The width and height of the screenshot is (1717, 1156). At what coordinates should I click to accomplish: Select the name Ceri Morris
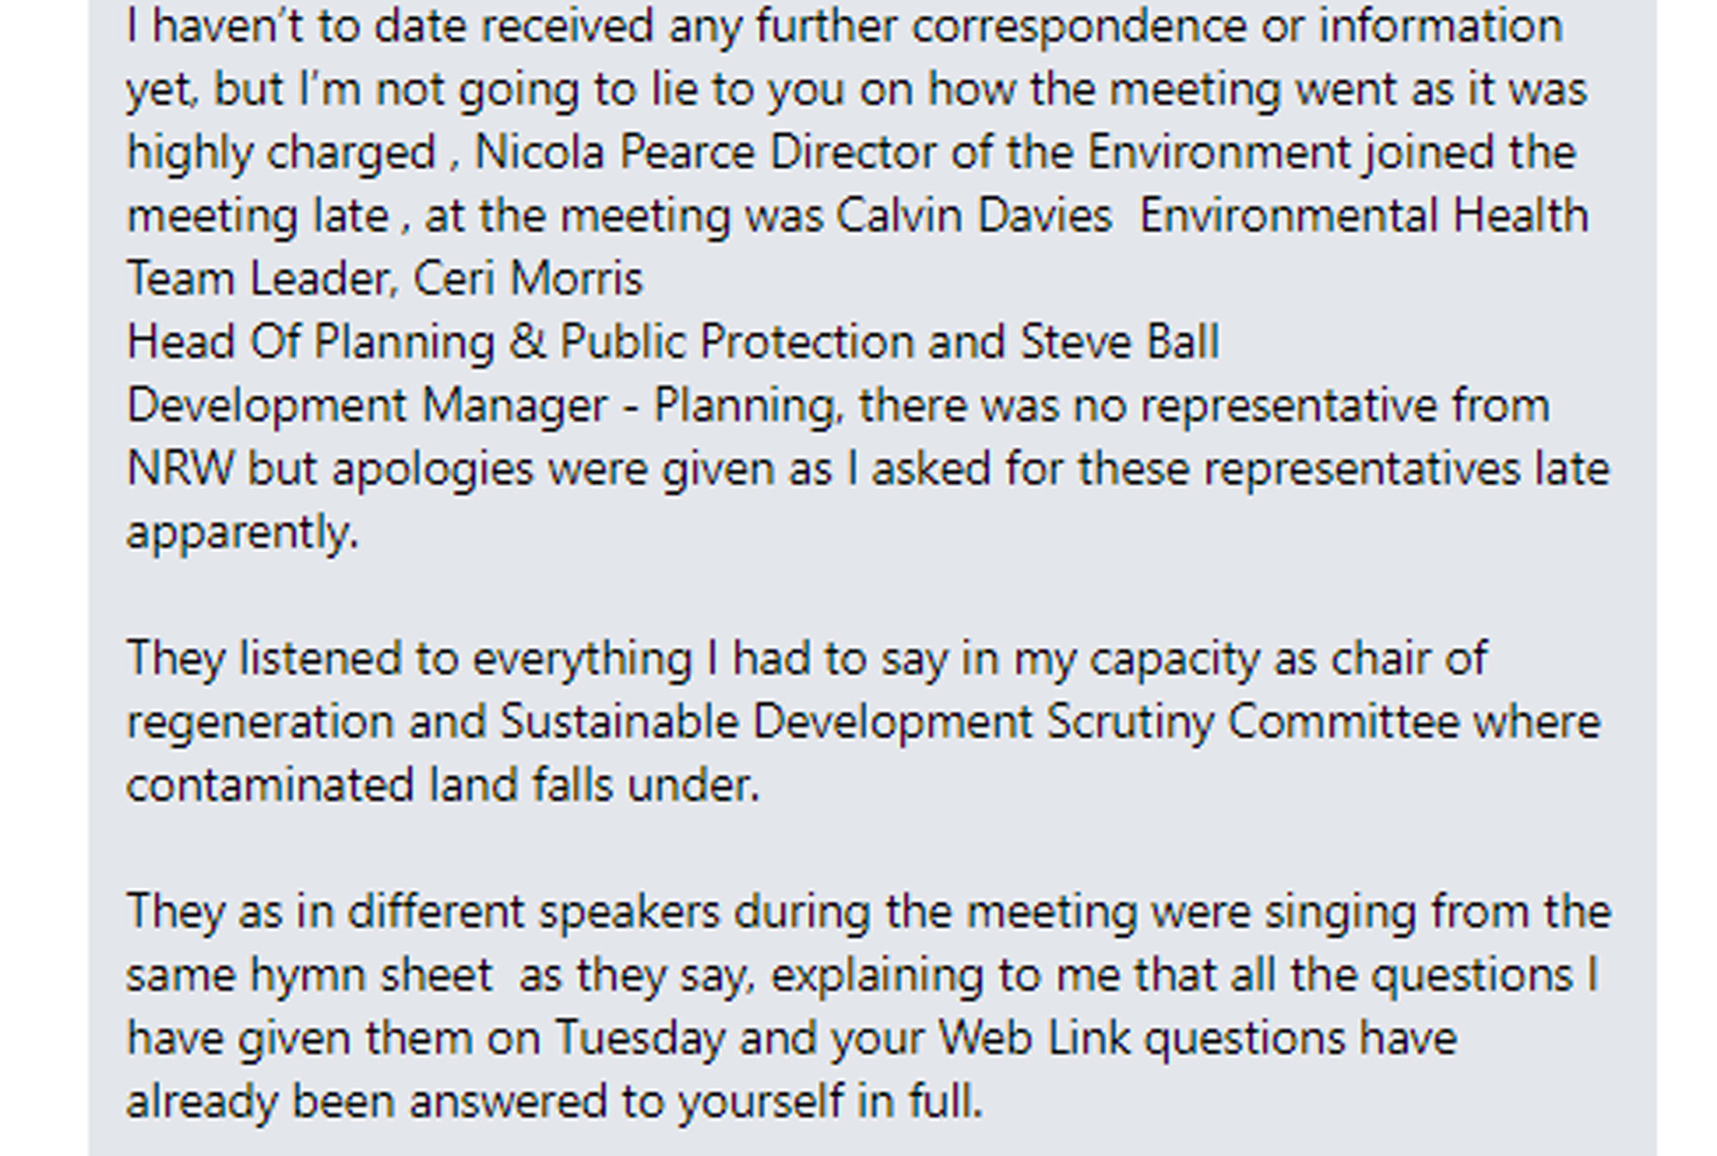528,279
